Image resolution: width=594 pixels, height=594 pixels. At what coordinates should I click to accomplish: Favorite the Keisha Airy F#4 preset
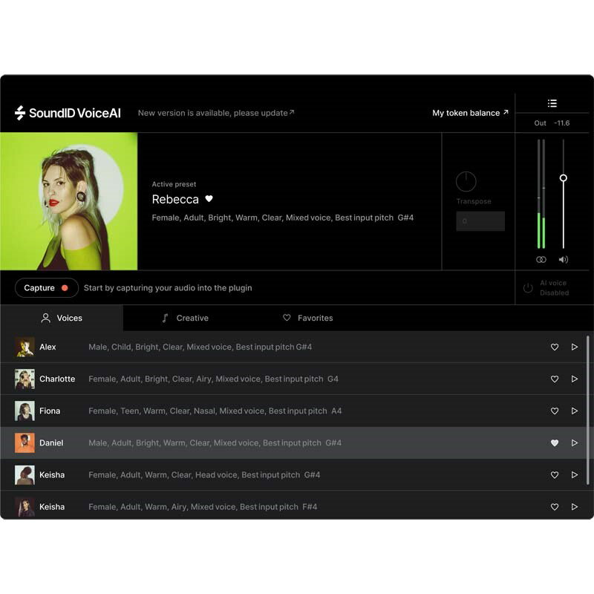pyautogui.click(x=555, y=507)
